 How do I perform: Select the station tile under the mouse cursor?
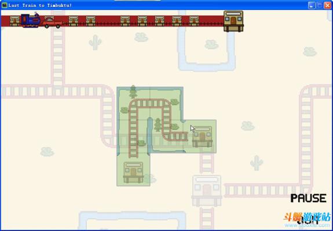pyautogui.click(x=200, y=136)
